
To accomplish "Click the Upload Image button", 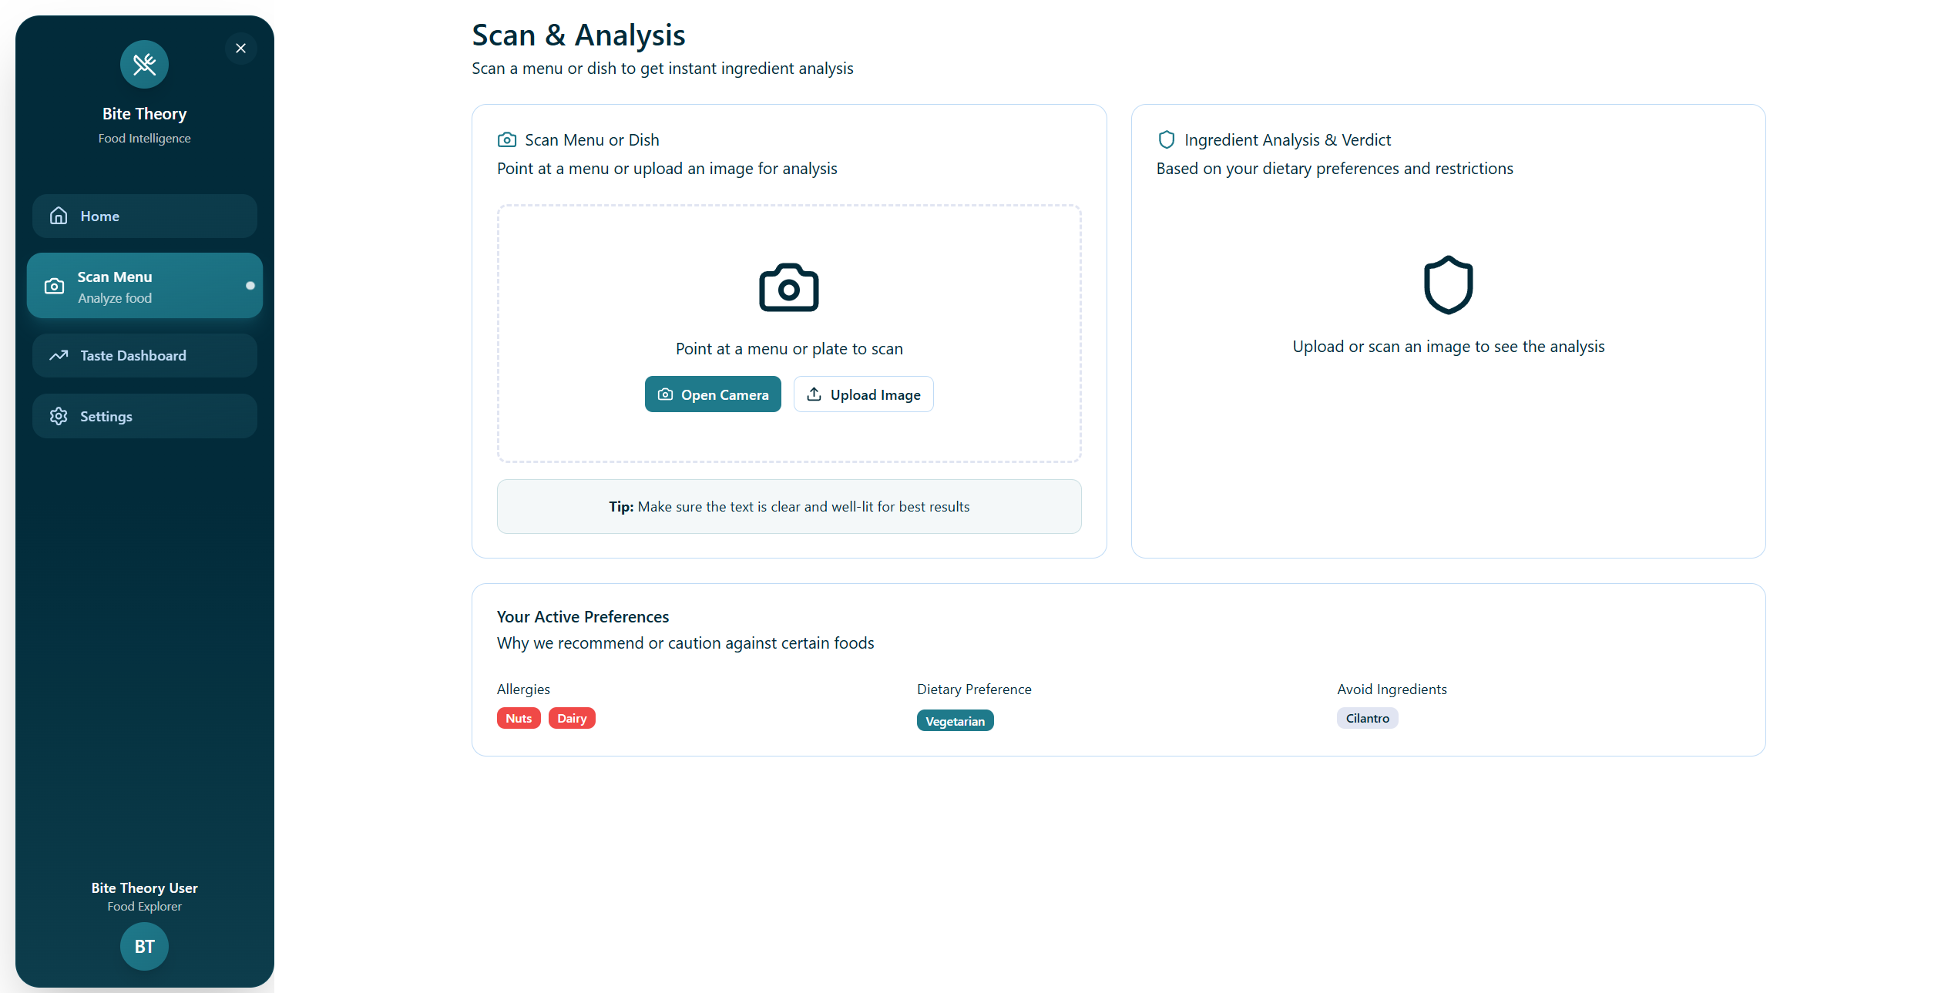I will 863,394.
